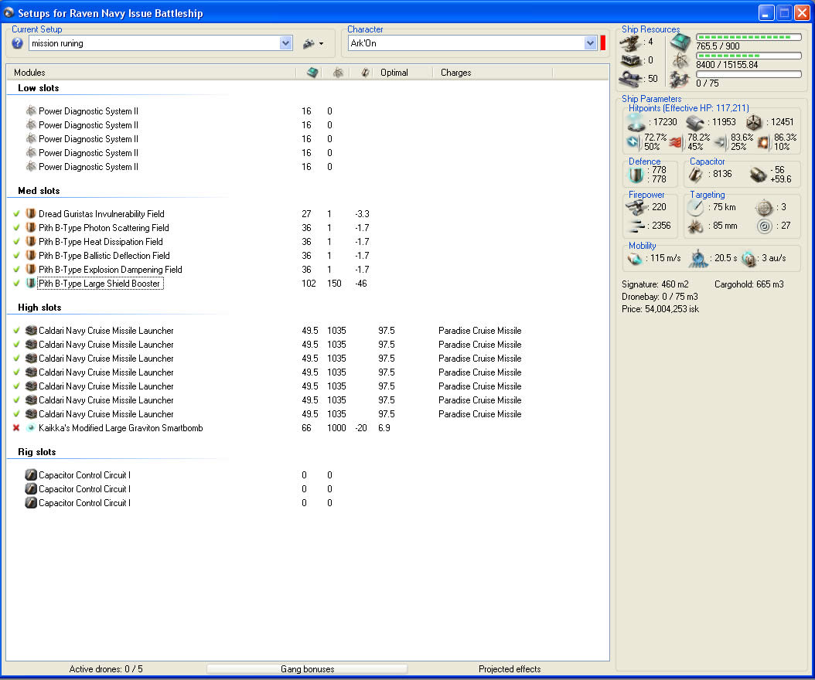Click the turret hardpoints icon in Ship Resources
This screenshot has width=815, height=680.
630,43
